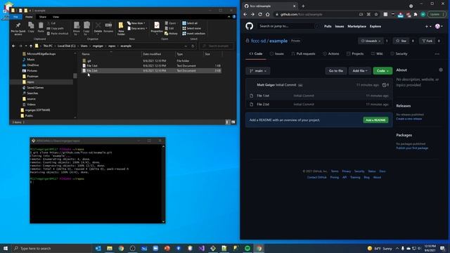
Task: Star the repository
Action: tap(401, 41)
